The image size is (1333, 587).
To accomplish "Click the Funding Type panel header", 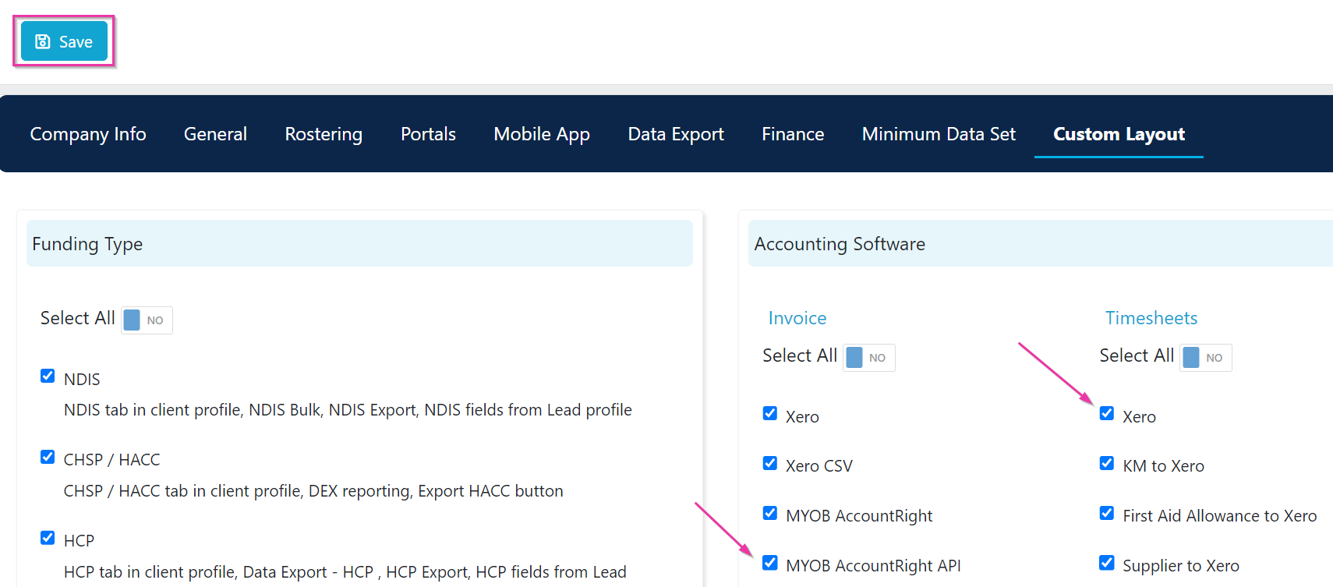I will (x=359, y=243).
